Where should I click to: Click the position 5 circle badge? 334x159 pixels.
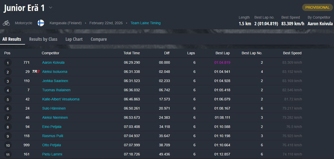point(8,100)
